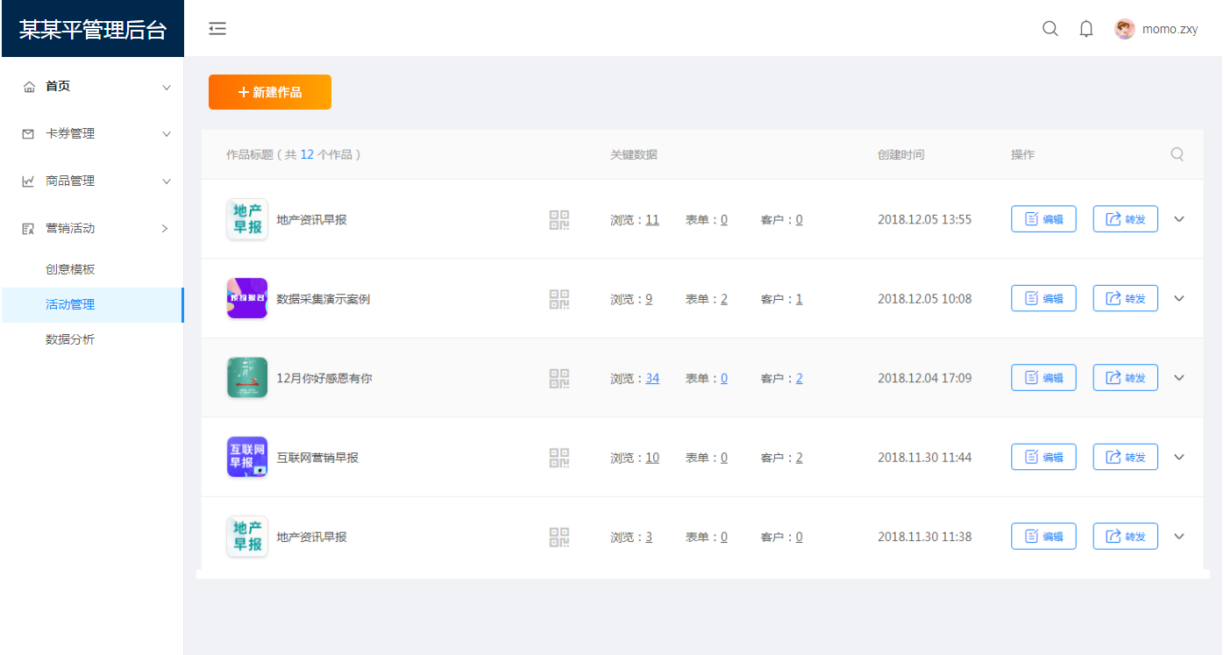
Task: Expand more actions for row dated 2018.11.30 11:38
Action: point(1179,537)
